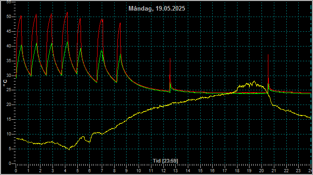
Task: Click the yellow curve's peak near hour 19
Action: pos(254,82)
